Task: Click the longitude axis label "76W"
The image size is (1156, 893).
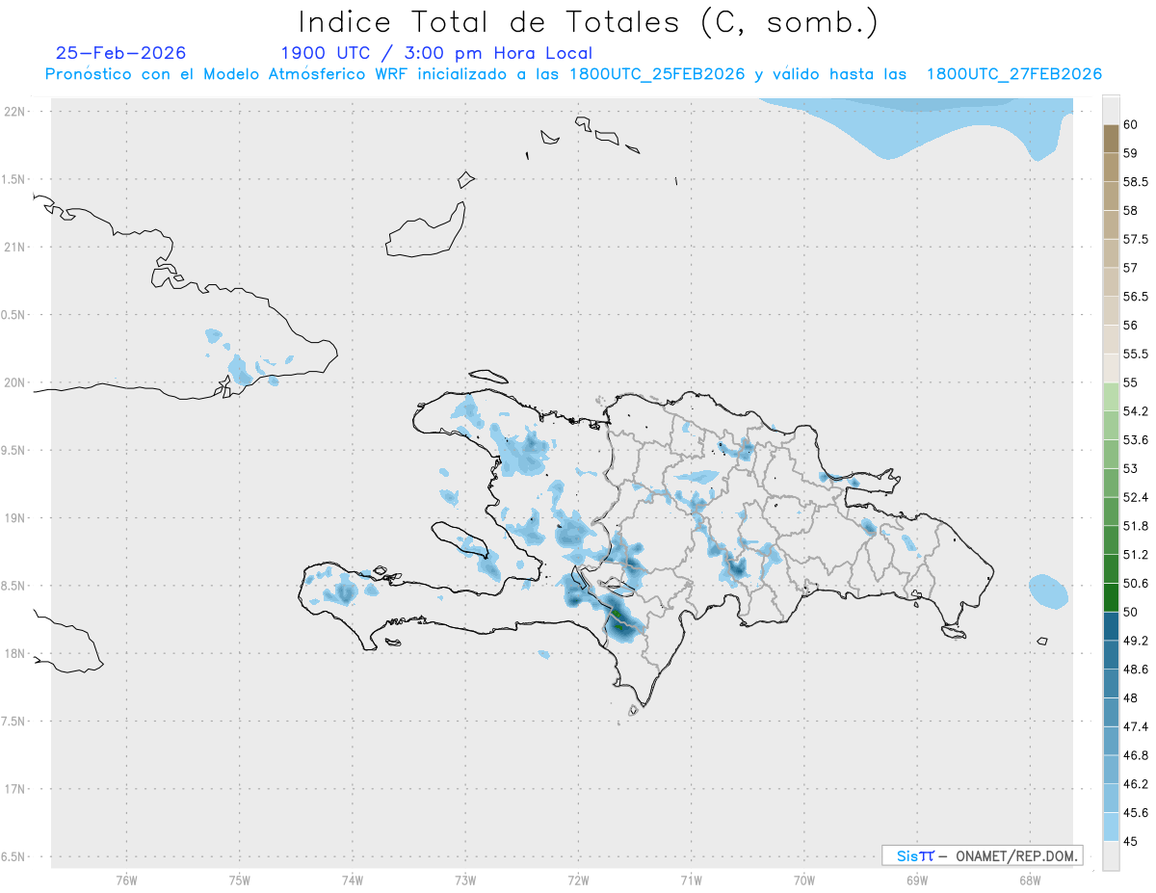Action: pos(126,880)
